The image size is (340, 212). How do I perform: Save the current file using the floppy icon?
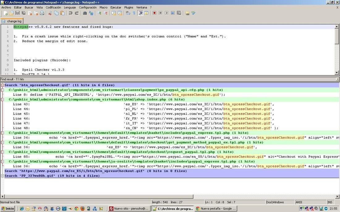click(x=17, y=13)
